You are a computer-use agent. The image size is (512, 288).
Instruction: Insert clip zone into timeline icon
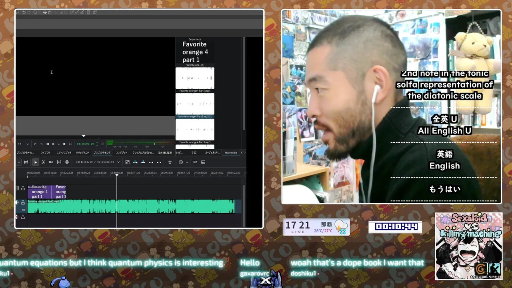coord(135,162)
